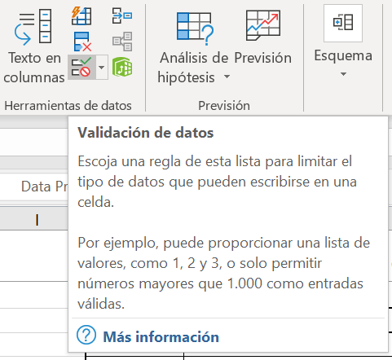Viewport: 392px width, 360px height.
Task: Click the Herramientas de datos group label
Action: click(x=68, y=106)
